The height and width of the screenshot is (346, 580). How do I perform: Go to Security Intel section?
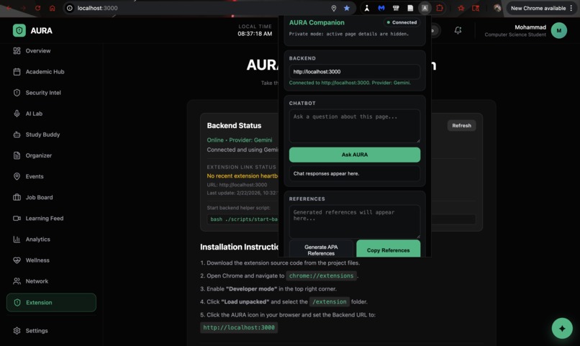[43, 93]
